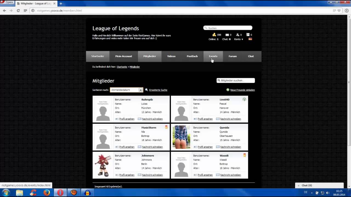Viewport: 351px width, 197px height.
Task: Click the green plus icon for inviting friends
Action: tap(228, 90)
